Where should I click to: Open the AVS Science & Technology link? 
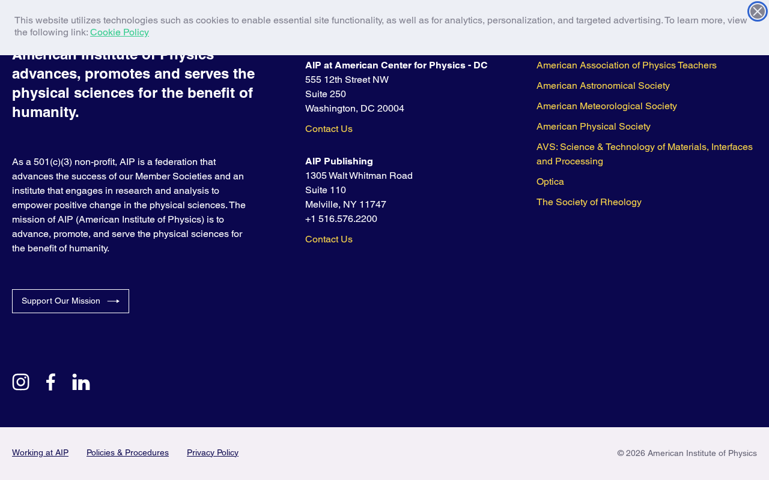(645, 154)
